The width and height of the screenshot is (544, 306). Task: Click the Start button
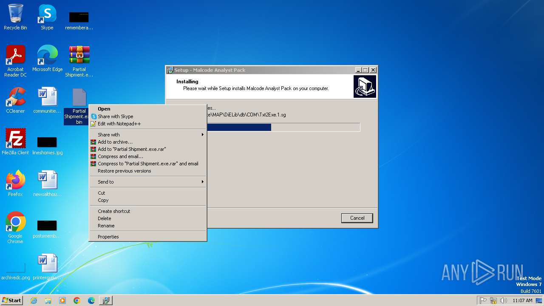coord(12,300)
